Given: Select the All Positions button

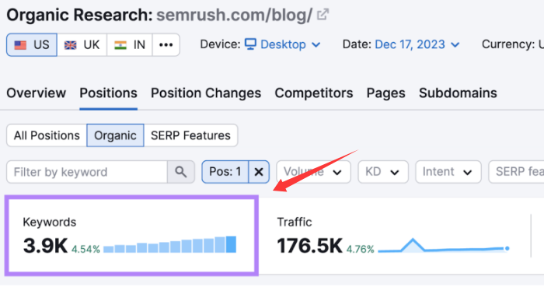Looking at the screenshot, I should point(47,135).
